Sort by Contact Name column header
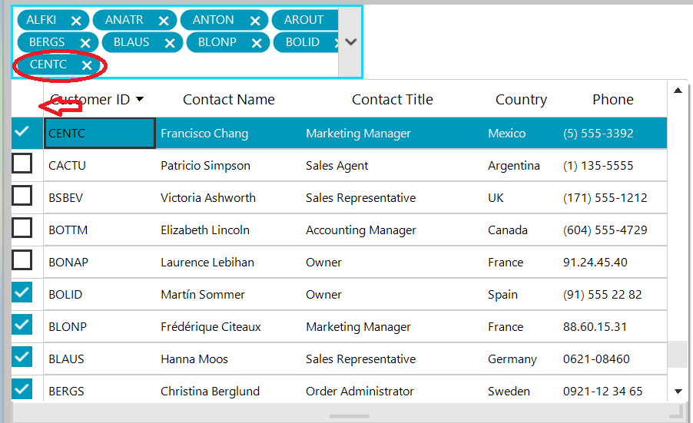 pyautogui.click(x=228, y=100)
